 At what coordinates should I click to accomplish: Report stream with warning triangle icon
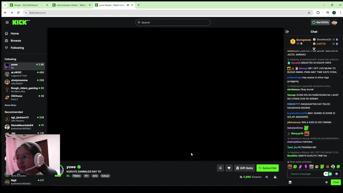275,177
